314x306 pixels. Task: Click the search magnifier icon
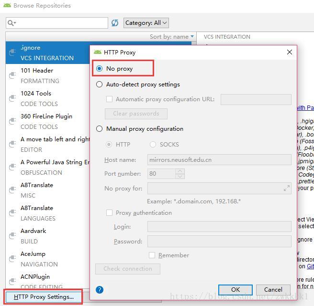coord(11,23)
